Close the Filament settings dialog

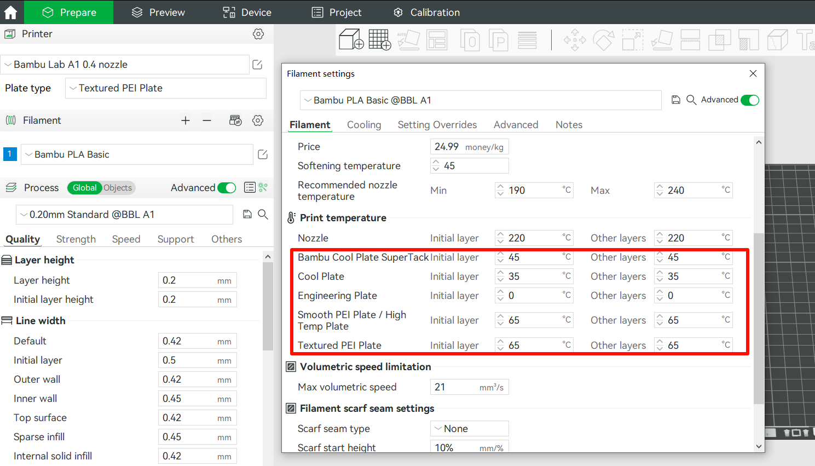tap(753, 73)
